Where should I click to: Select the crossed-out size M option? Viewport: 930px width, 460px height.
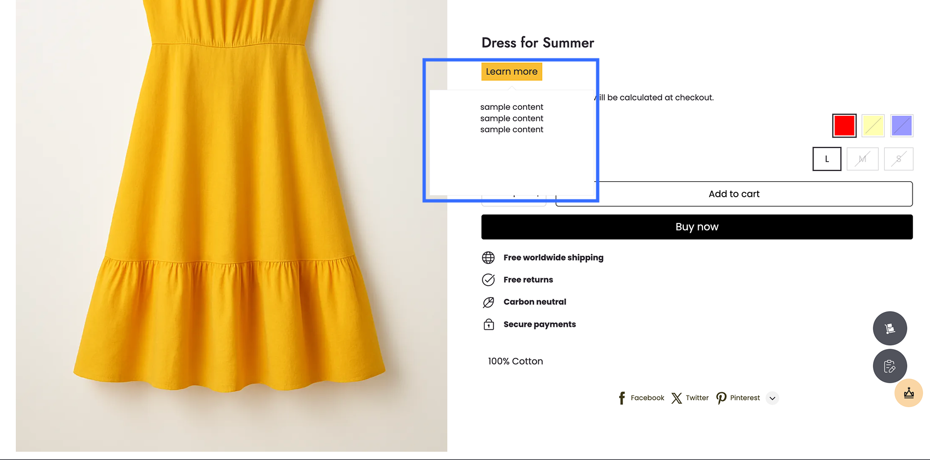click(x=862, y=159)
